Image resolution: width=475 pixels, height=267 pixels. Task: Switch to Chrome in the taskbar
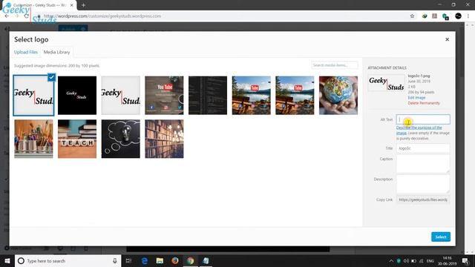(190, 260)
